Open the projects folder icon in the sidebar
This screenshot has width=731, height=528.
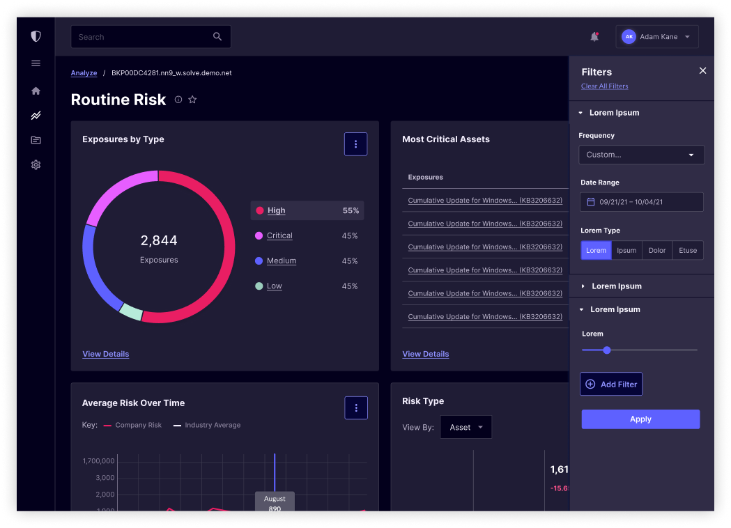36,140
